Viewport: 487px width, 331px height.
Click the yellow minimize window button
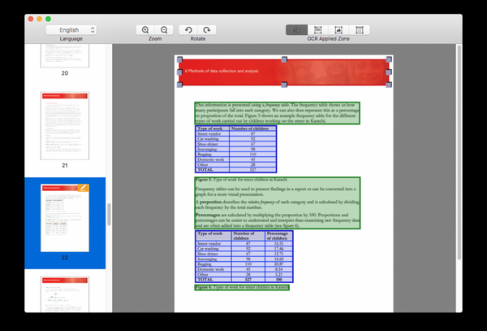40,19
